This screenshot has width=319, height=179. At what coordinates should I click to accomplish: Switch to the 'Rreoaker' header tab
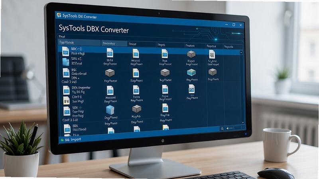tap(114, 43)
